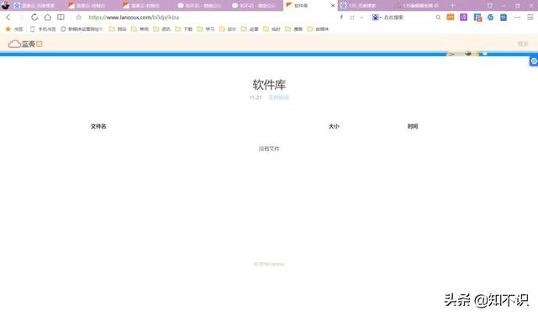Click the © 2018 Lanzou footer link
The height and width of the screenshot is (316, 538).
(269, 264)
